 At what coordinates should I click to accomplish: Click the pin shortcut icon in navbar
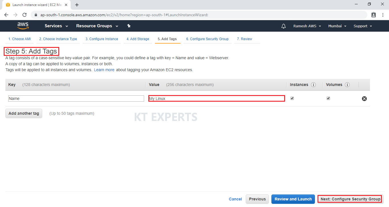129,26
